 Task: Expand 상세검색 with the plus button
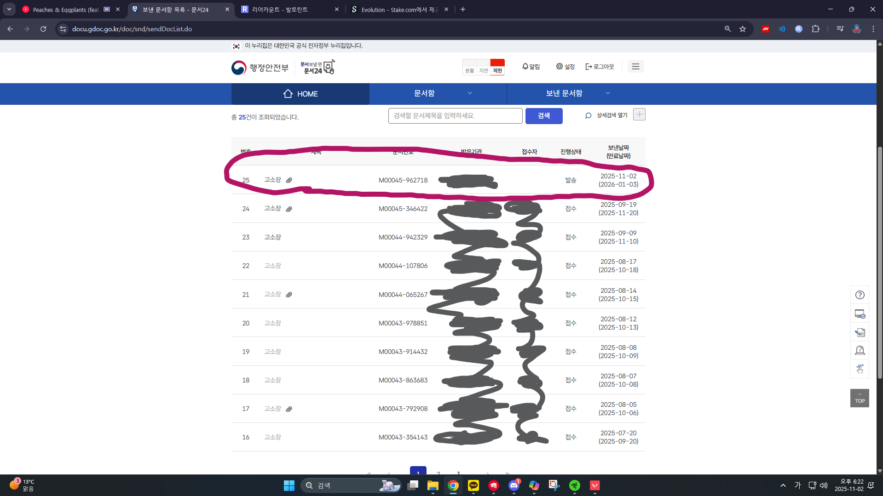(639, 114)
